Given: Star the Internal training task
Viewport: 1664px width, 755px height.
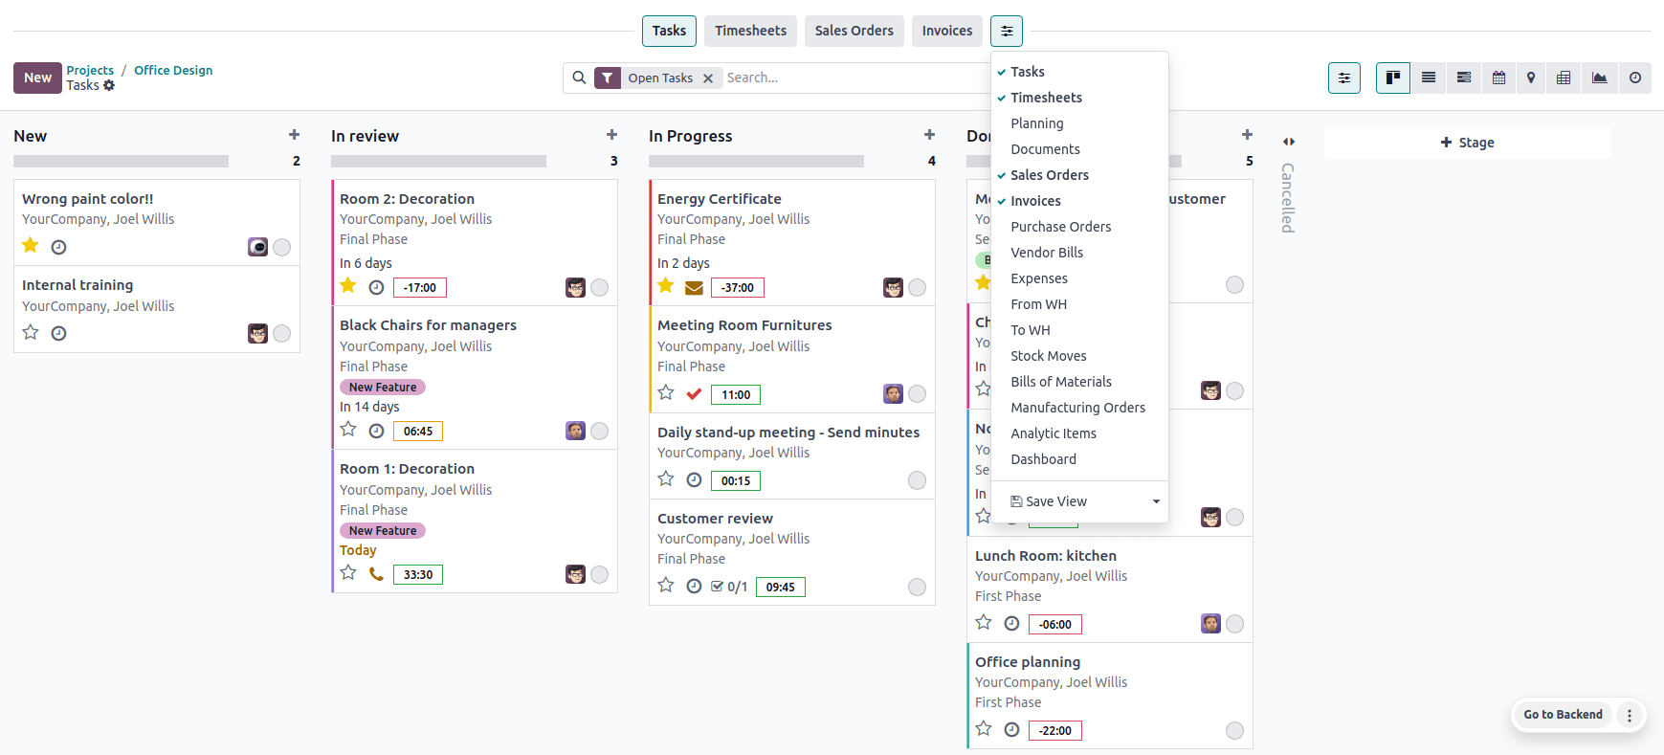Looking at the screenshot, I should point(30,333).
